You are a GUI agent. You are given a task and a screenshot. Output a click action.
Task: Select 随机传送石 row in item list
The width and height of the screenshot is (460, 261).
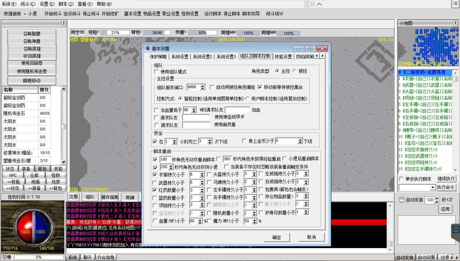pyautogui.click(x=26, y=113)
